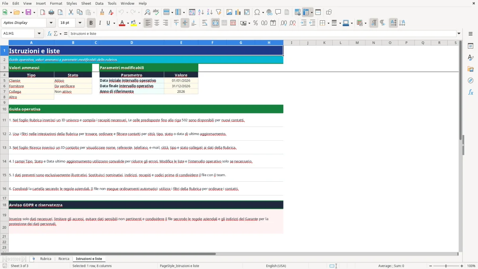The width and height of the screenshot is (478, 269).
Task: Click the AutoFilter funnel icon
Action: coord(219,12)
